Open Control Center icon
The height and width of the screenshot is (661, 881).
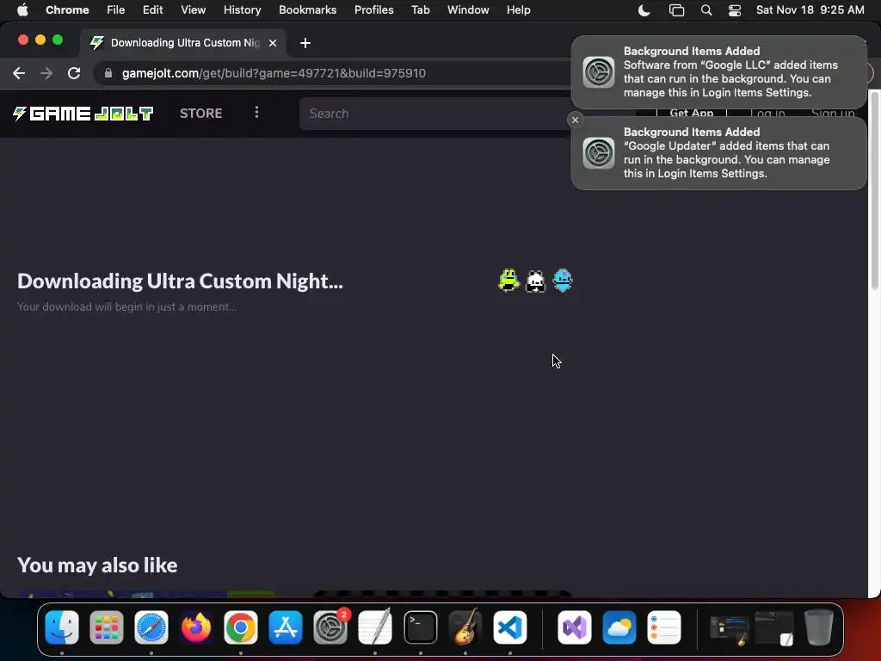point(735,10)
